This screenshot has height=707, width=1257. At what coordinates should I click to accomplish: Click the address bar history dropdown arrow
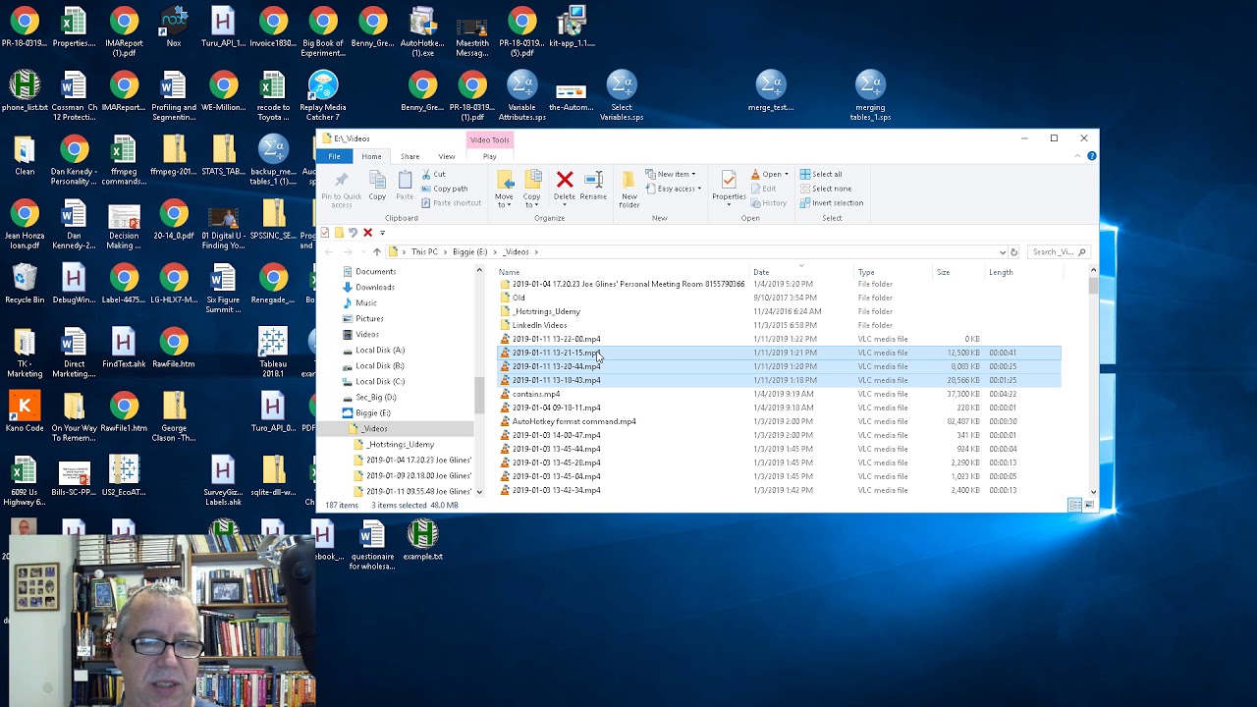[1002, 252]
